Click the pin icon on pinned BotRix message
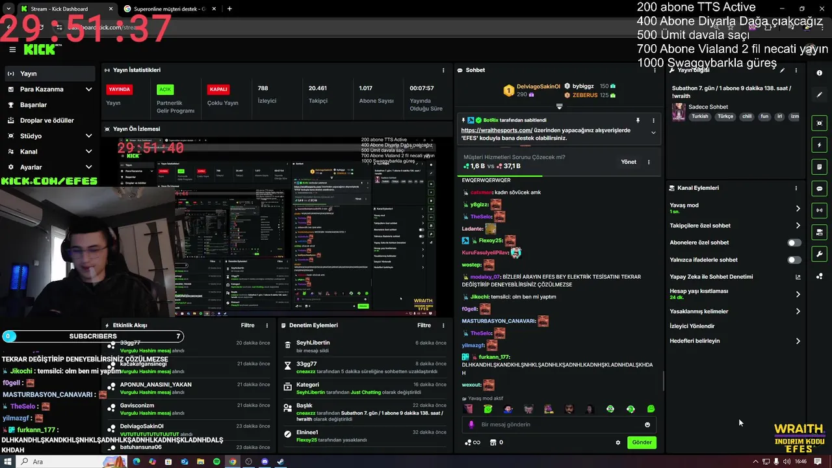The image size is (832, 468). pos(638,120)
